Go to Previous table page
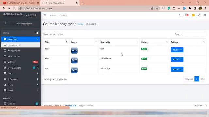 (189, 79)
